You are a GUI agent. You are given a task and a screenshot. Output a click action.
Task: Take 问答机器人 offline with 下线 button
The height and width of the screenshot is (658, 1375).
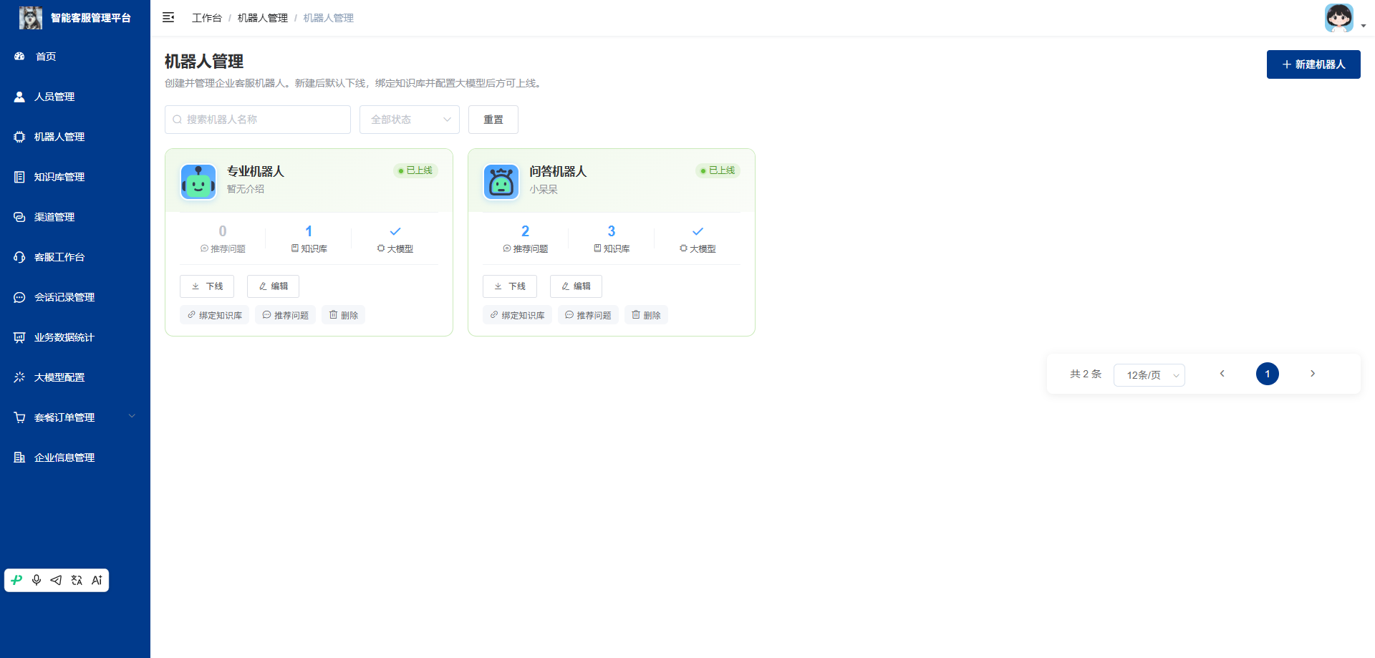click(510, 286)
